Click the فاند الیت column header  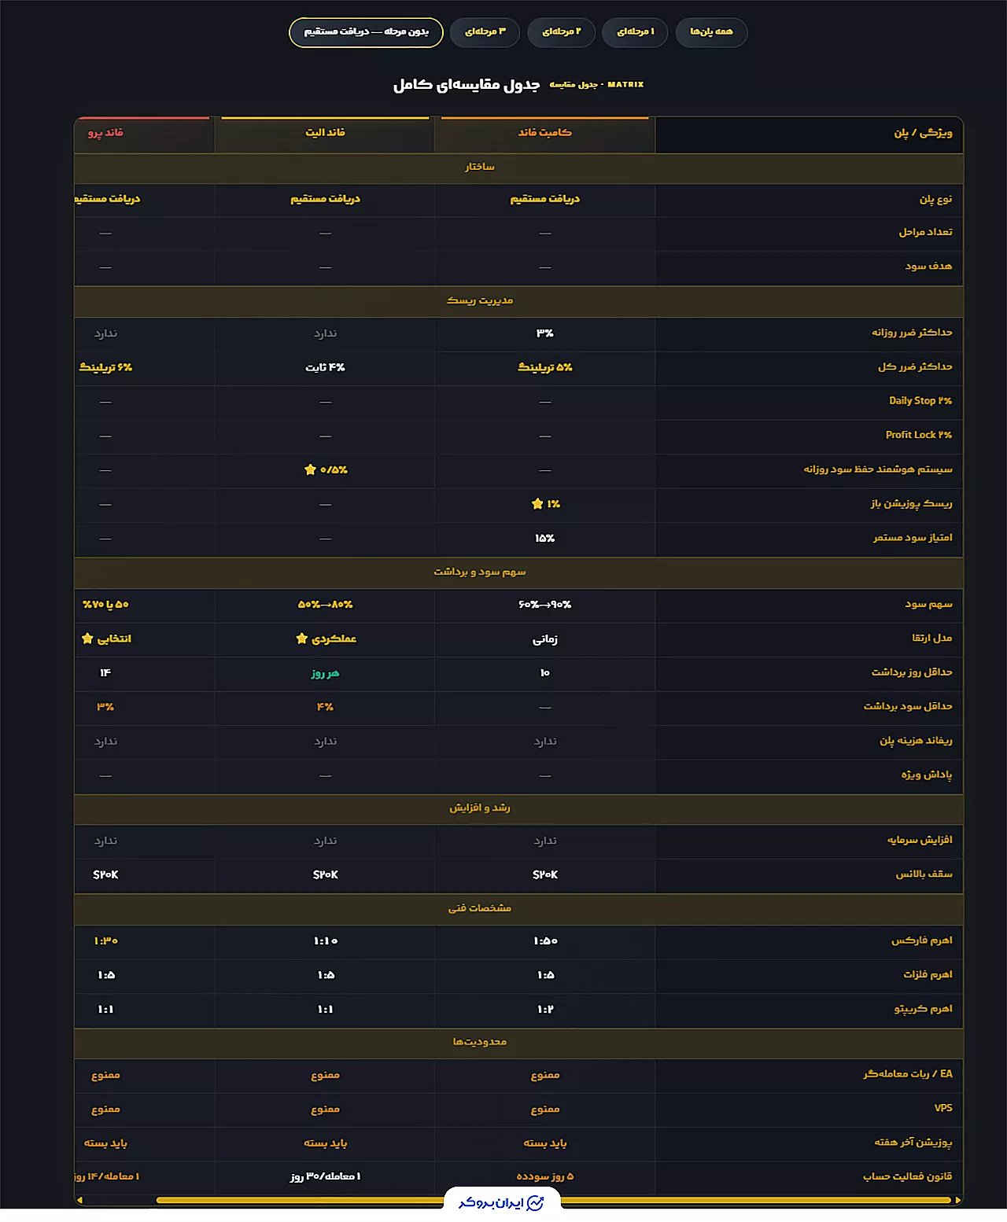[x=325, y=134]
